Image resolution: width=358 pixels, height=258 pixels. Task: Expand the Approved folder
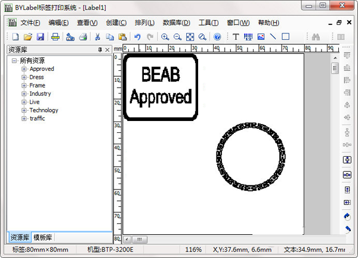[x=24, y=69]
